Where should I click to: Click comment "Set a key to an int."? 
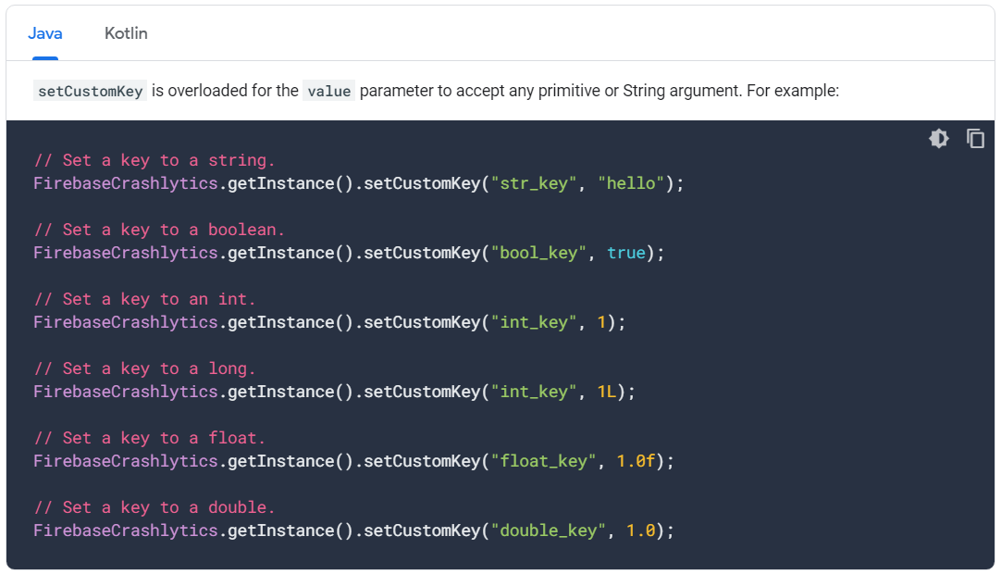click(145, 299)
